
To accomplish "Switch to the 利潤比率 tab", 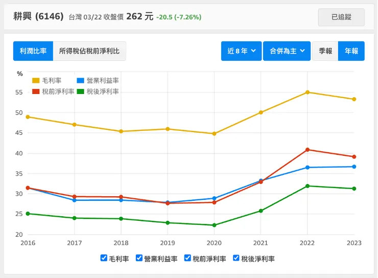I will coord(33,51).
